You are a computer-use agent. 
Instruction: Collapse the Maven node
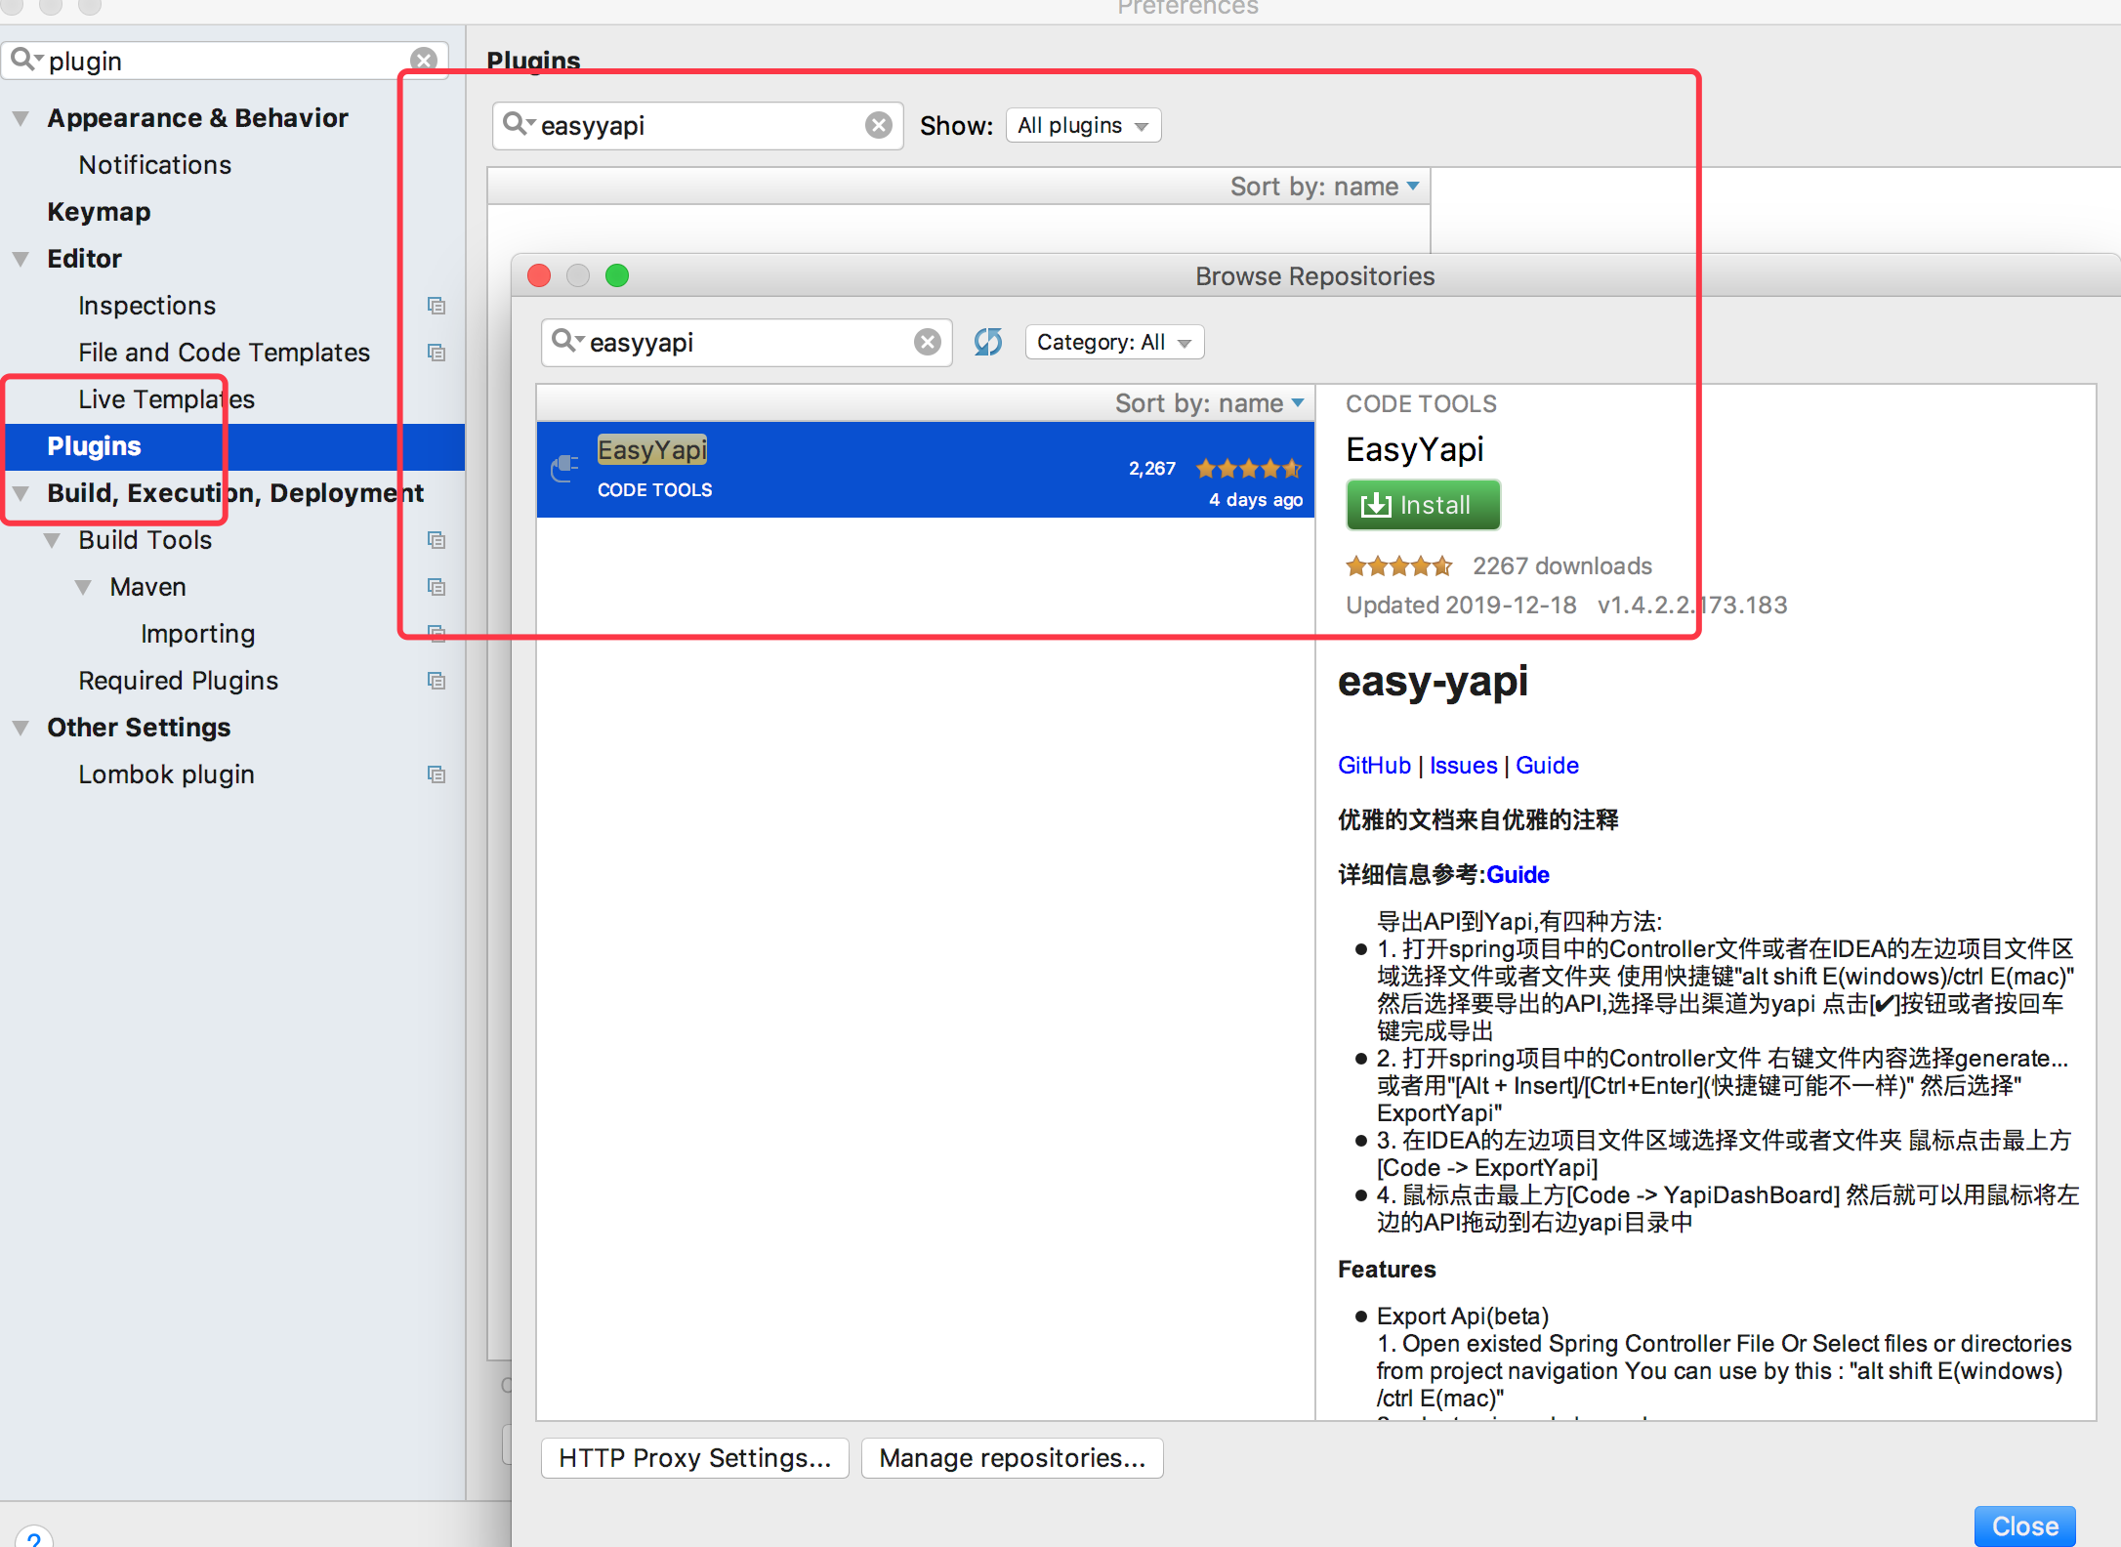click(83, 587)
